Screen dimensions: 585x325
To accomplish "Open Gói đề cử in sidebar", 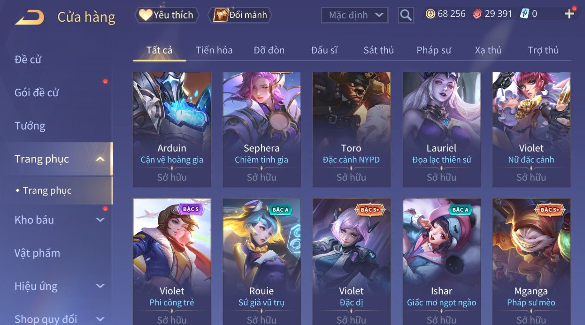I will [x=36, y=92].
